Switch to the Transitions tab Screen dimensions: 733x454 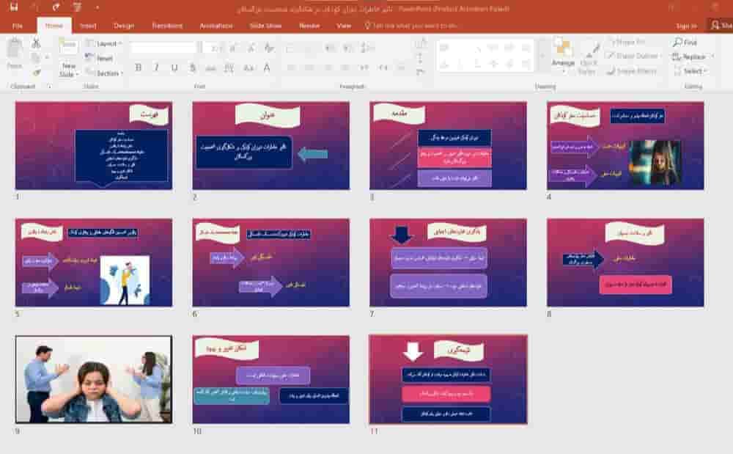coord(167,26)
